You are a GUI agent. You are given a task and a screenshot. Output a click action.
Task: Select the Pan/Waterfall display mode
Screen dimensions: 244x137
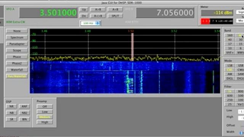tap(17, 76)
